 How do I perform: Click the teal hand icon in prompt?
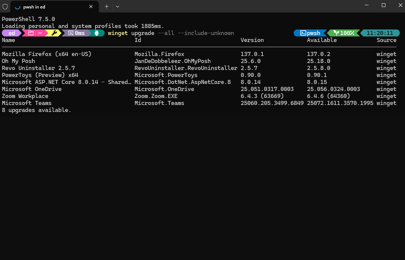coord(97,33)
